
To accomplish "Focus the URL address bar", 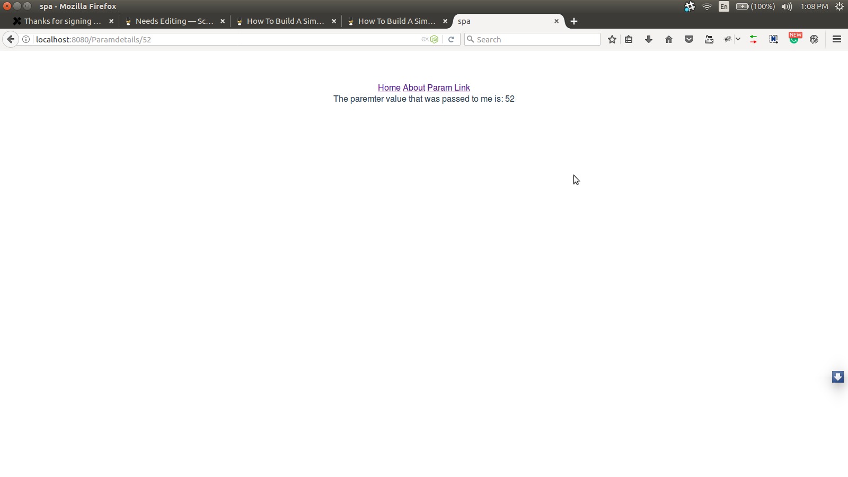I will [228, 39].
